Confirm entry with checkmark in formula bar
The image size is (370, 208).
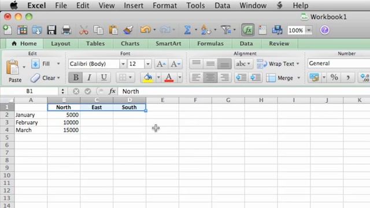88,91
